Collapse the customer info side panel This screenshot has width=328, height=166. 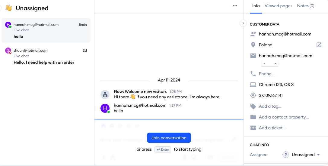click(243, 23)
